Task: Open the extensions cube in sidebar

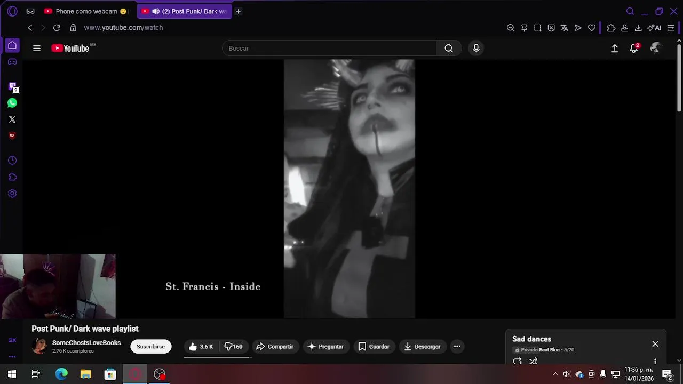Action: [x=12, y=177]
